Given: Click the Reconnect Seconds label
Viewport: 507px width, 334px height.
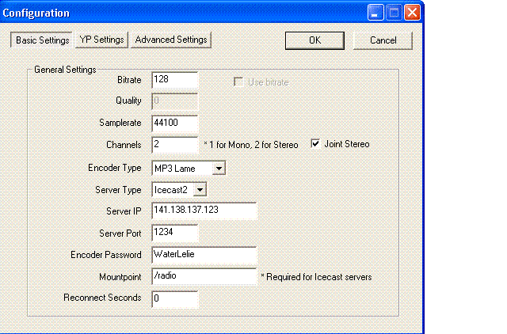Looking at the screenshot, I should pos(102,298).
